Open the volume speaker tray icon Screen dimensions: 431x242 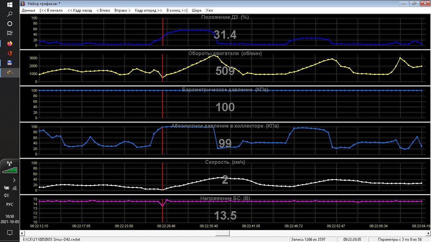click(x=6, y=195)
